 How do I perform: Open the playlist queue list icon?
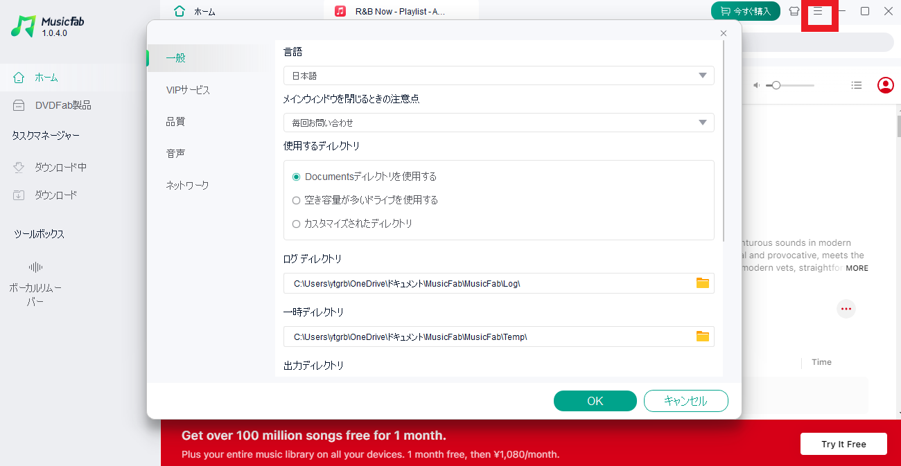857,85
